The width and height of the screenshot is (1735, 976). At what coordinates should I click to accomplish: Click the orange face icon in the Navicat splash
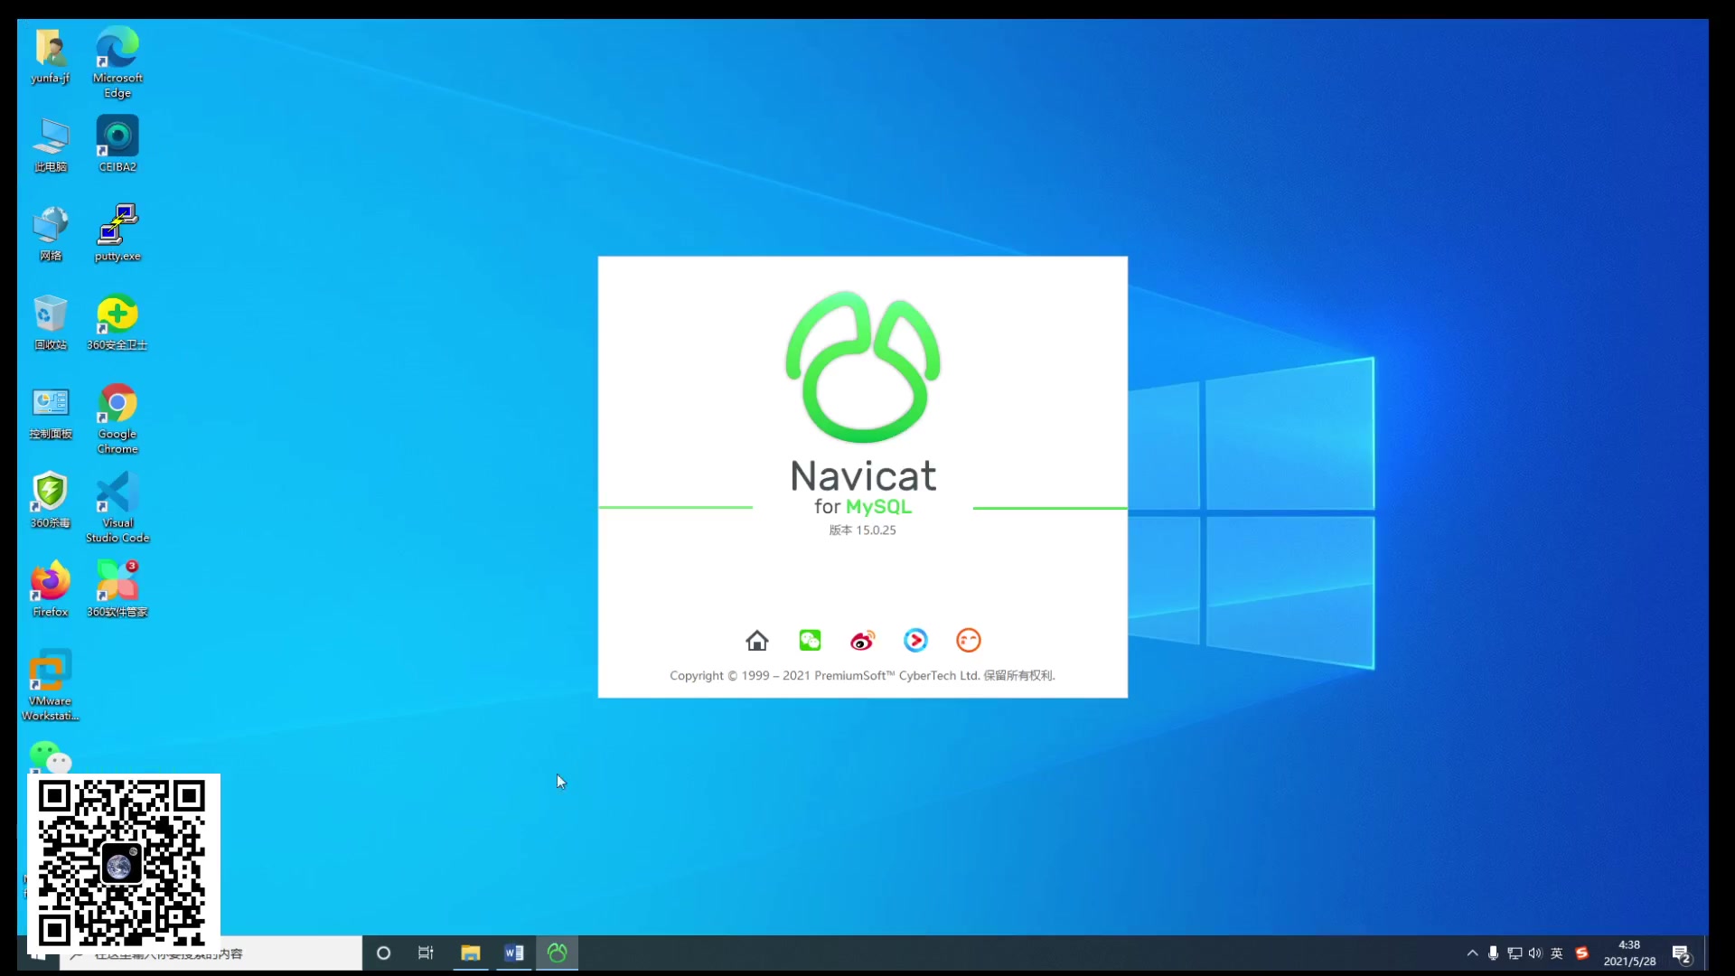click(969, 641)
